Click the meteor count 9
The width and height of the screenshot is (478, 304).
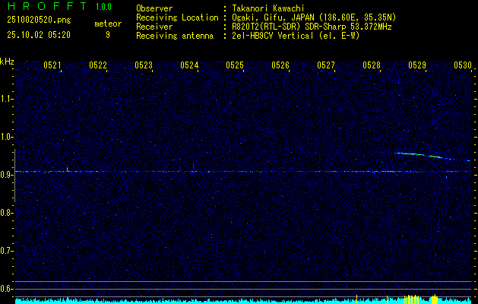click(x=108, y=35)
